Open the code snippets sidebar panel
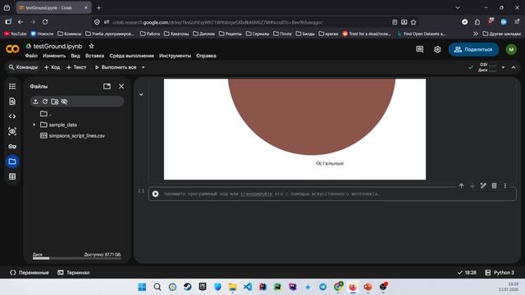The height and width of the screenshot is (295, 525). pyautogui.click(x=12, y=116)
